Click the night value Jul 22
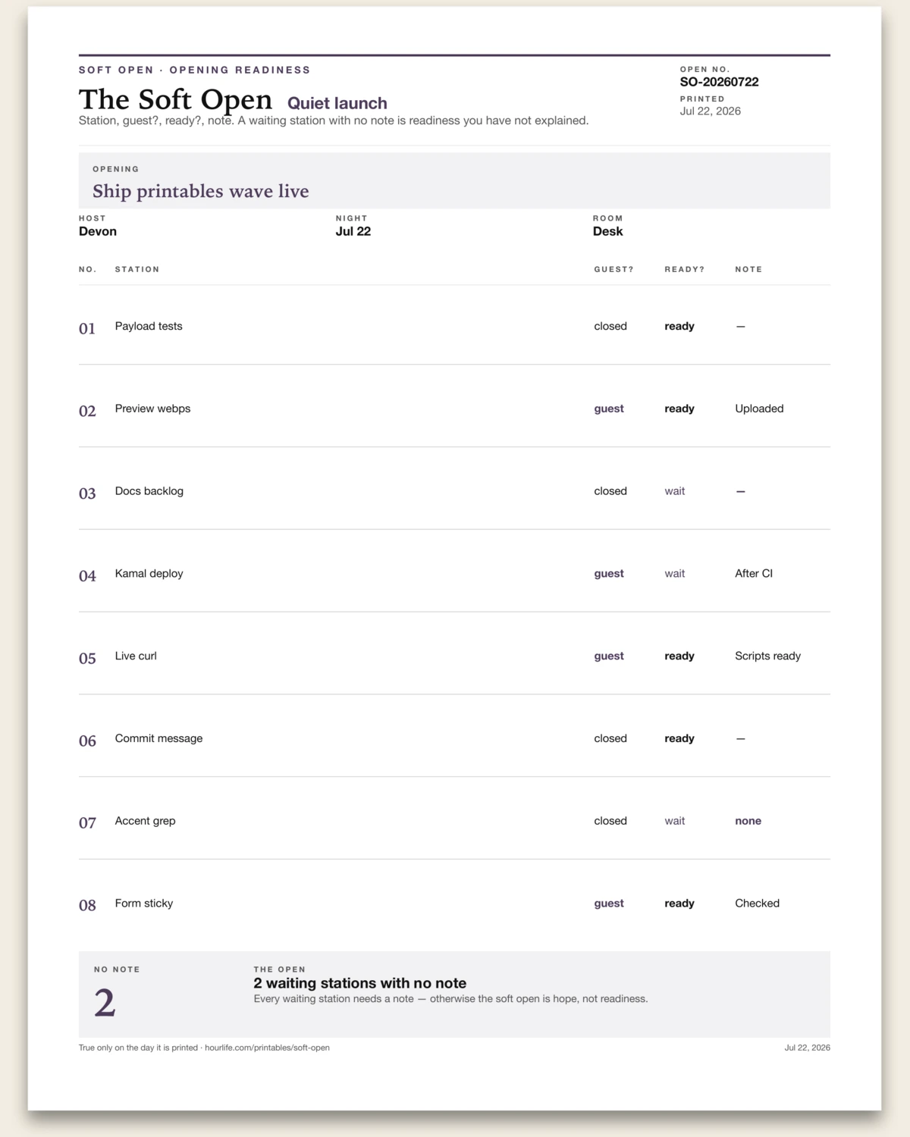 353,231
